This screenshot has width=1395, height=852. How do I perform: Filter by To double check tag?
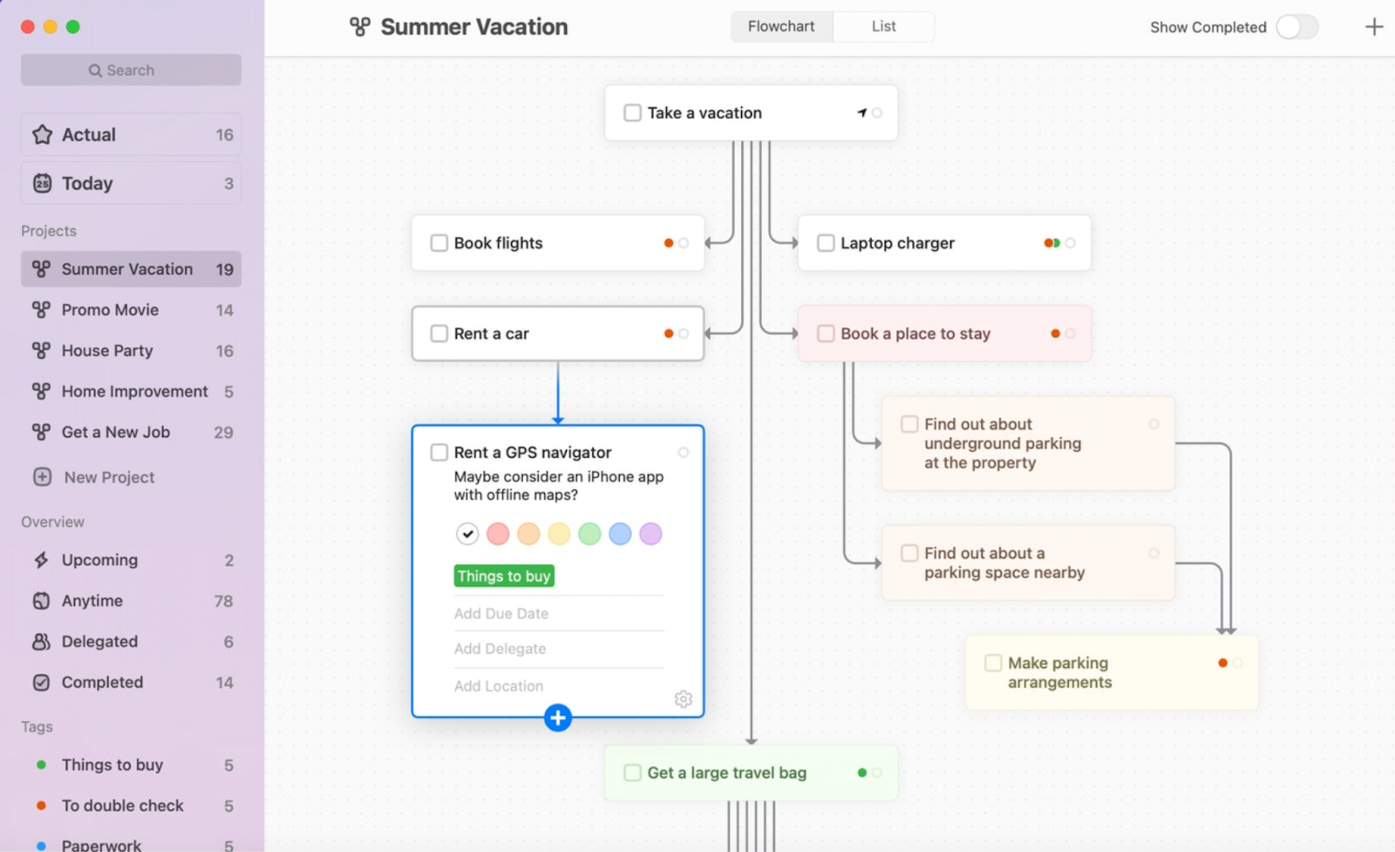pyautogui.click(x=131, y=806)
